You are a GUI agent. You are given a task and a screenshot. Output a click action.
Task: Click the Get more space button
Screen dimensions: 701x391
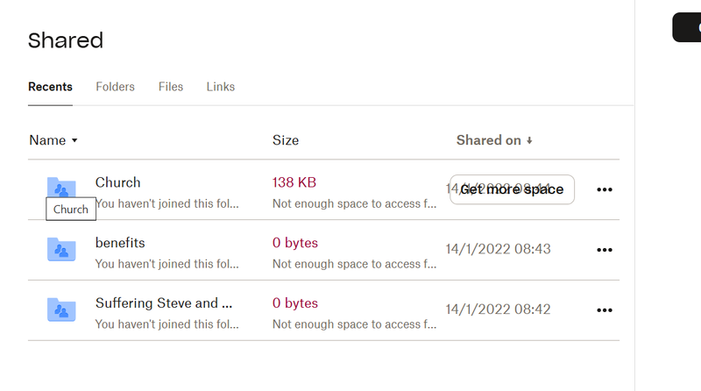pyautogui.click(x=512, y=189)
